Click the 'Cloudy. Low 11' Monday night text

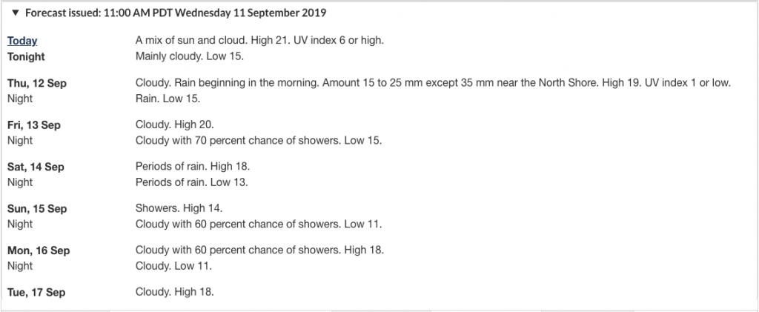tap(173, 266)
